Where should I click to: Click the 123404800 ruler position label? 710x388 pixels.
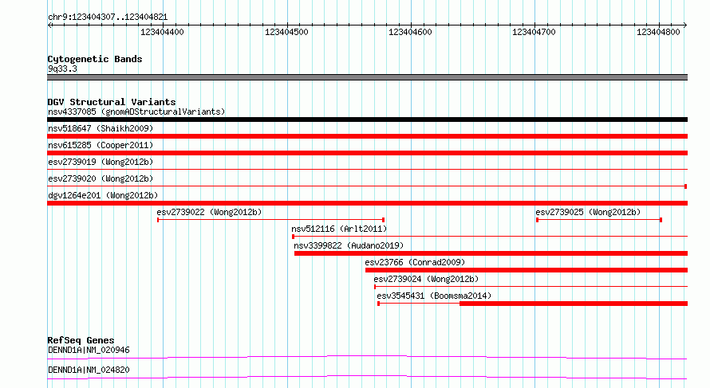(658, 32)
